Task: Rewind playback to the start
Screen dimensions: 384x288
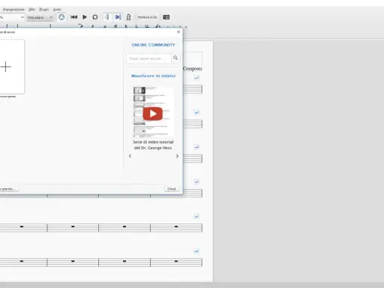Action: tap(73, 17)
